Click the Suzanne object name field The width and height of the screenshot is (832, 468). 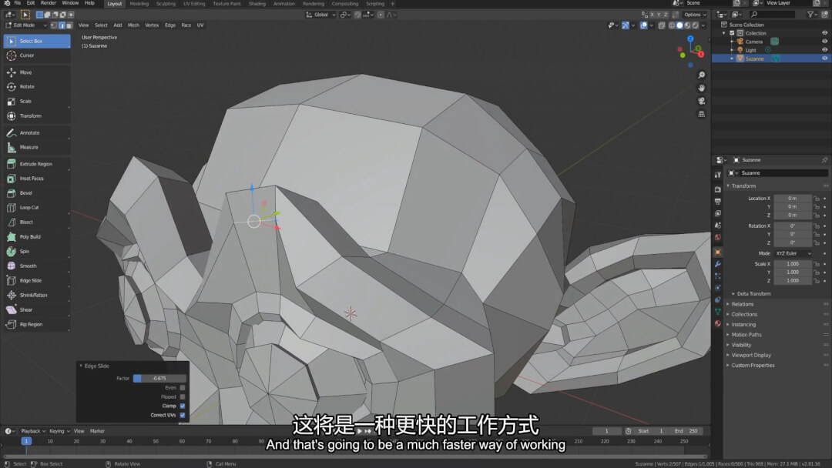pos(783,172)
